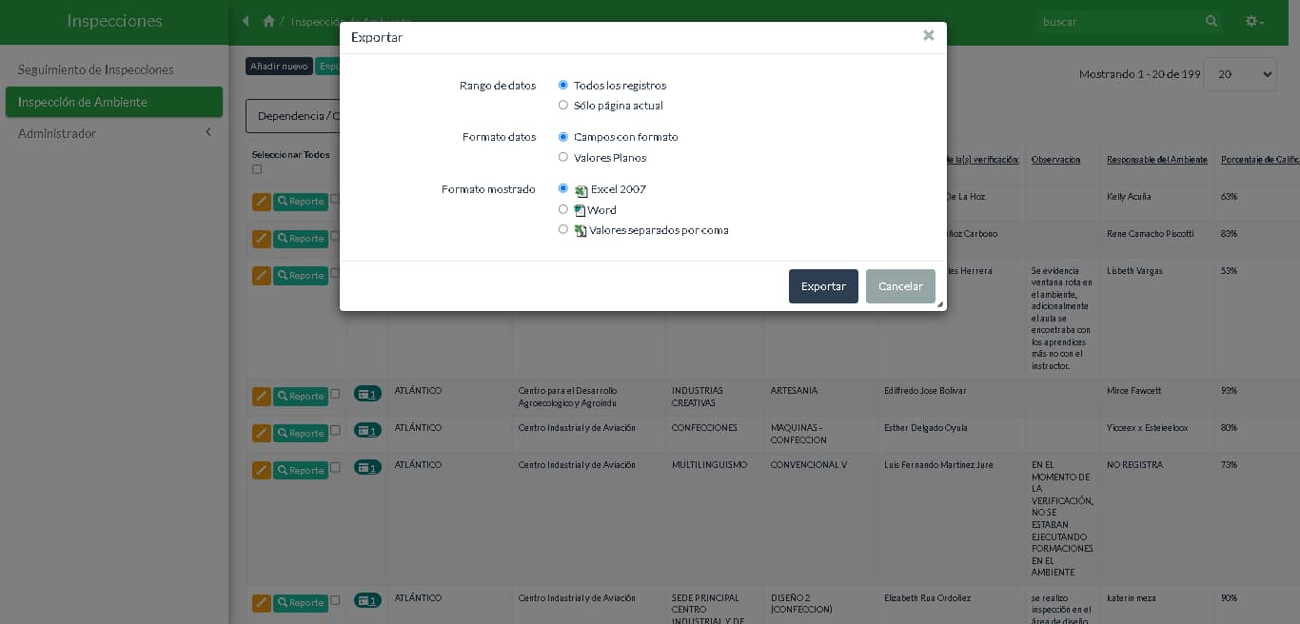
Task: Click the home icon in breadcrumb
Action: [269, 21]
